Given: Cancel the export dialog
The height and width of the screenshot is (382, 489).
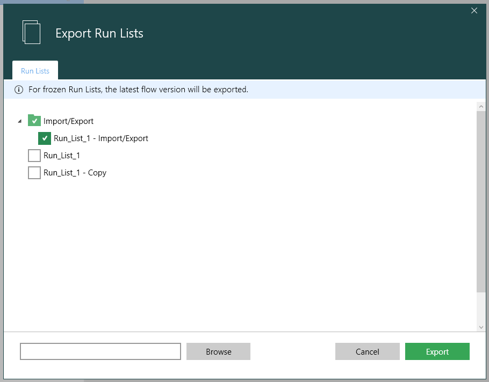Looking at the screenshot, I should click(x=367, y=351).
